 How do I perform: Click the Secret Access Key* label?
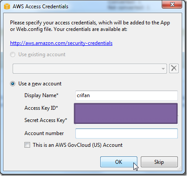click(46, 120)
